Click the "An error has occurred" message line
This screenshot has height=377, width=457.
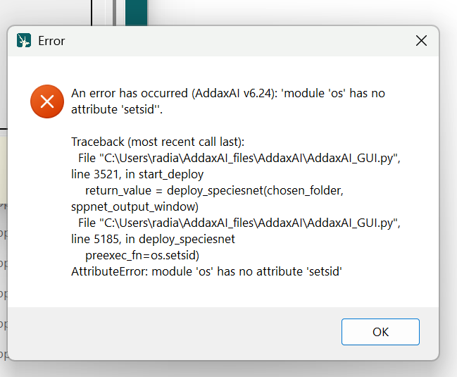click(x=228, y=94)
